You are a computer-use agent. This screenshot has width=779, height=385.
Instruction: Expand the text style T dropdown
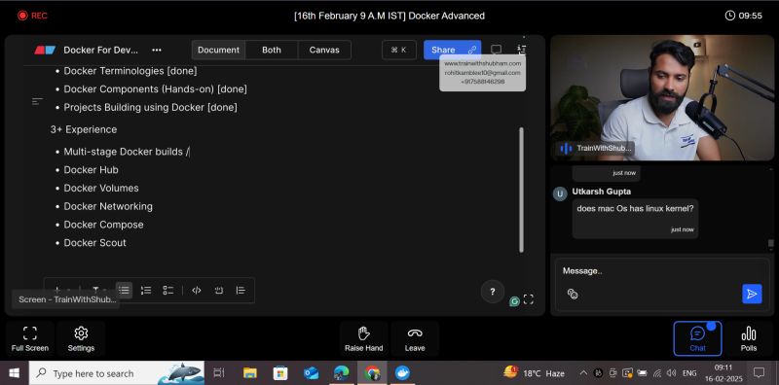(98, 291)
